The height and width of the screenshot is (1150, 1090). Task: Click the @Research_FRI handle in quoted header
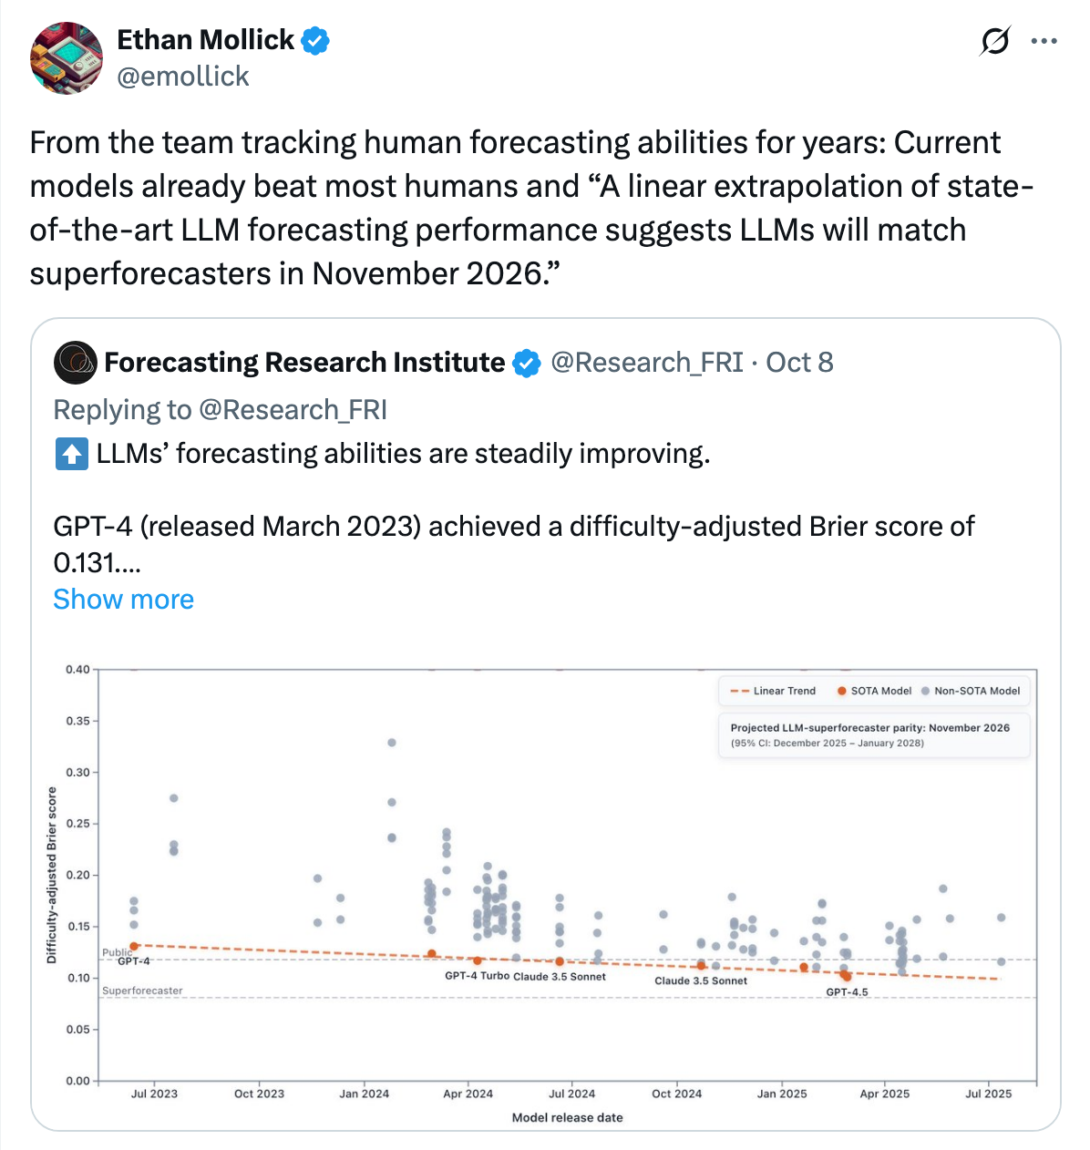[647, 363]
